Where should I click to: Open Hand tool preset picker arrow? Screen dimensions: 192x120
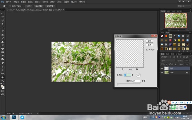click(x=7, y=6)
